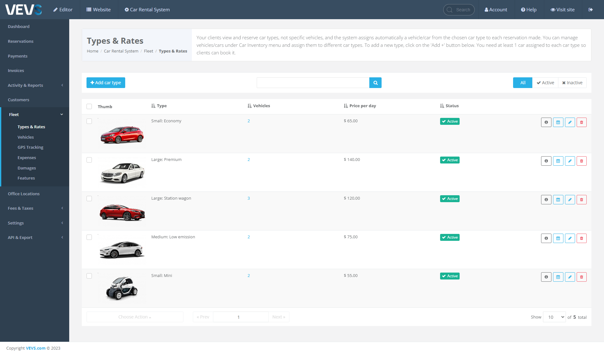Screen dimensions: 604x354
Task: Switch to the Inactive filter tab
Action: click(x=572, y=83)
